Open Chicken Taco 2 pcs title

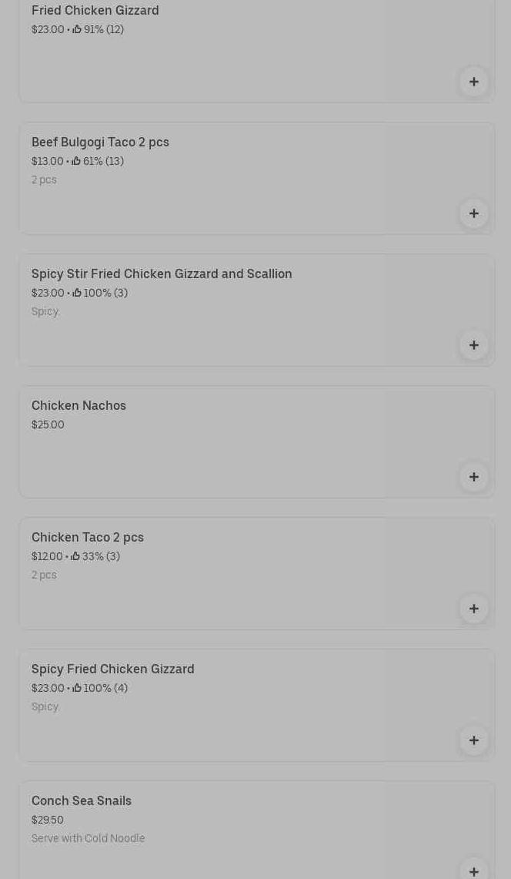[88, 537]
